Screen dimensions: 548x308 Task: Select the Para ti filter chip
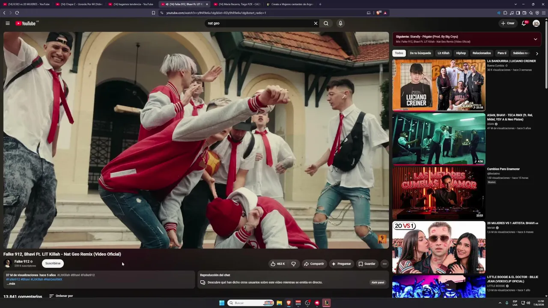(x=502, y=53)
